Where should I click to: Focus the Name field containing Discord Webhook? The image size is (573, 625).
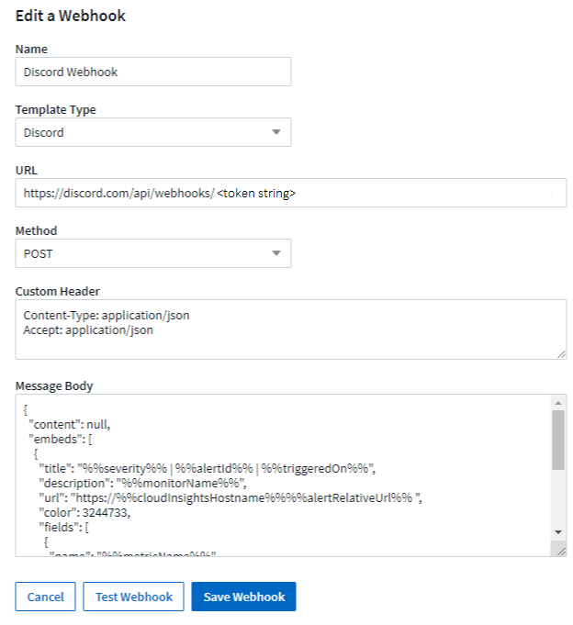[x=153, y=72]
